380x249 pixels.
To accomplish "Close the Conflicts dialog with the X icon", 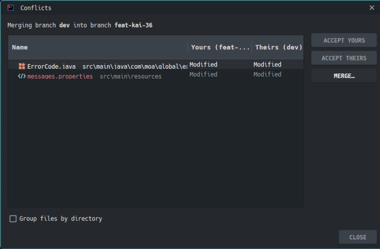I will (x=372, y=8).
